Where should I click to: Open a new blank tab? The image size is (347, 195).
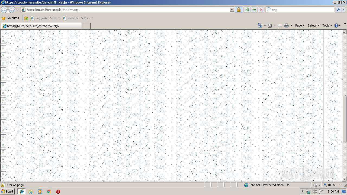point(86,26)
